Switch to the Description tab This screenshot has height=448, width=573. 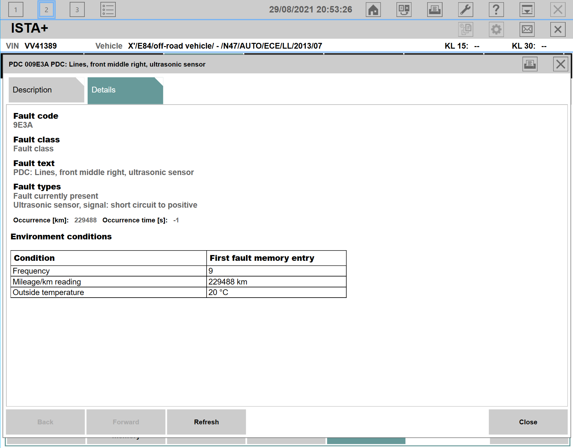click(x=46, y=90)
